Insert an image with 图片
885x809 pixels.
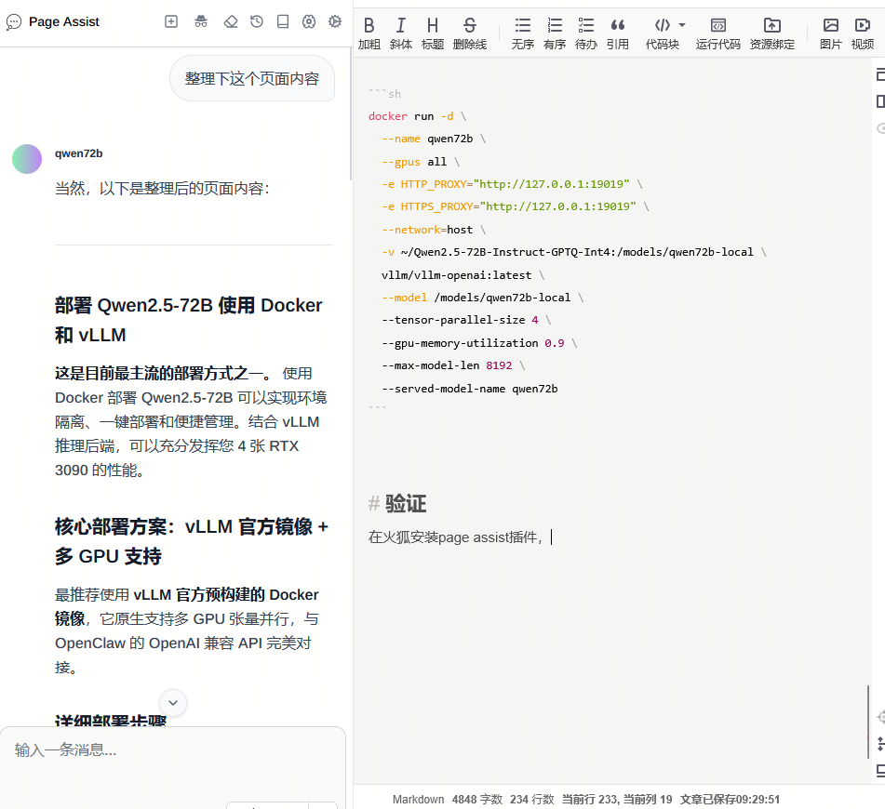coord(831,33)
